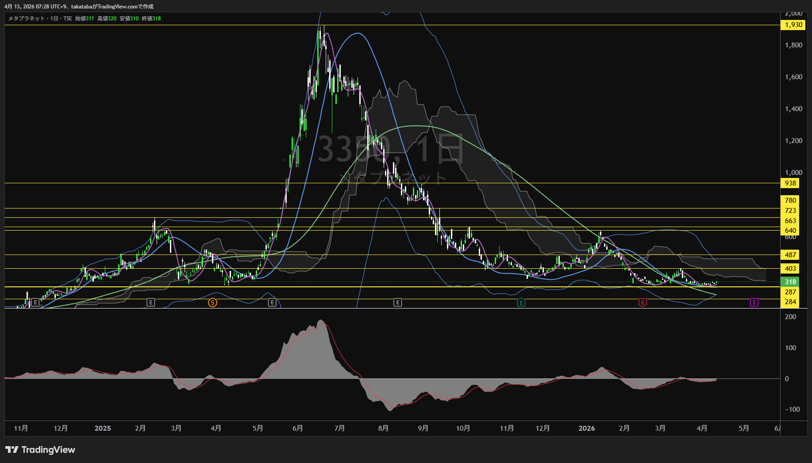This screenshot has width=812, height=463.
Task: Click the 403 yellow price label
Action: (790, 269)
